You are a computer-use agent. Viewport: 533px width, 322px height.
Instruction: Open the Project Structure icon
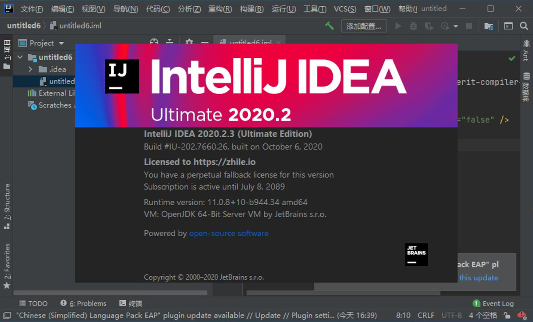coord(489,26)
